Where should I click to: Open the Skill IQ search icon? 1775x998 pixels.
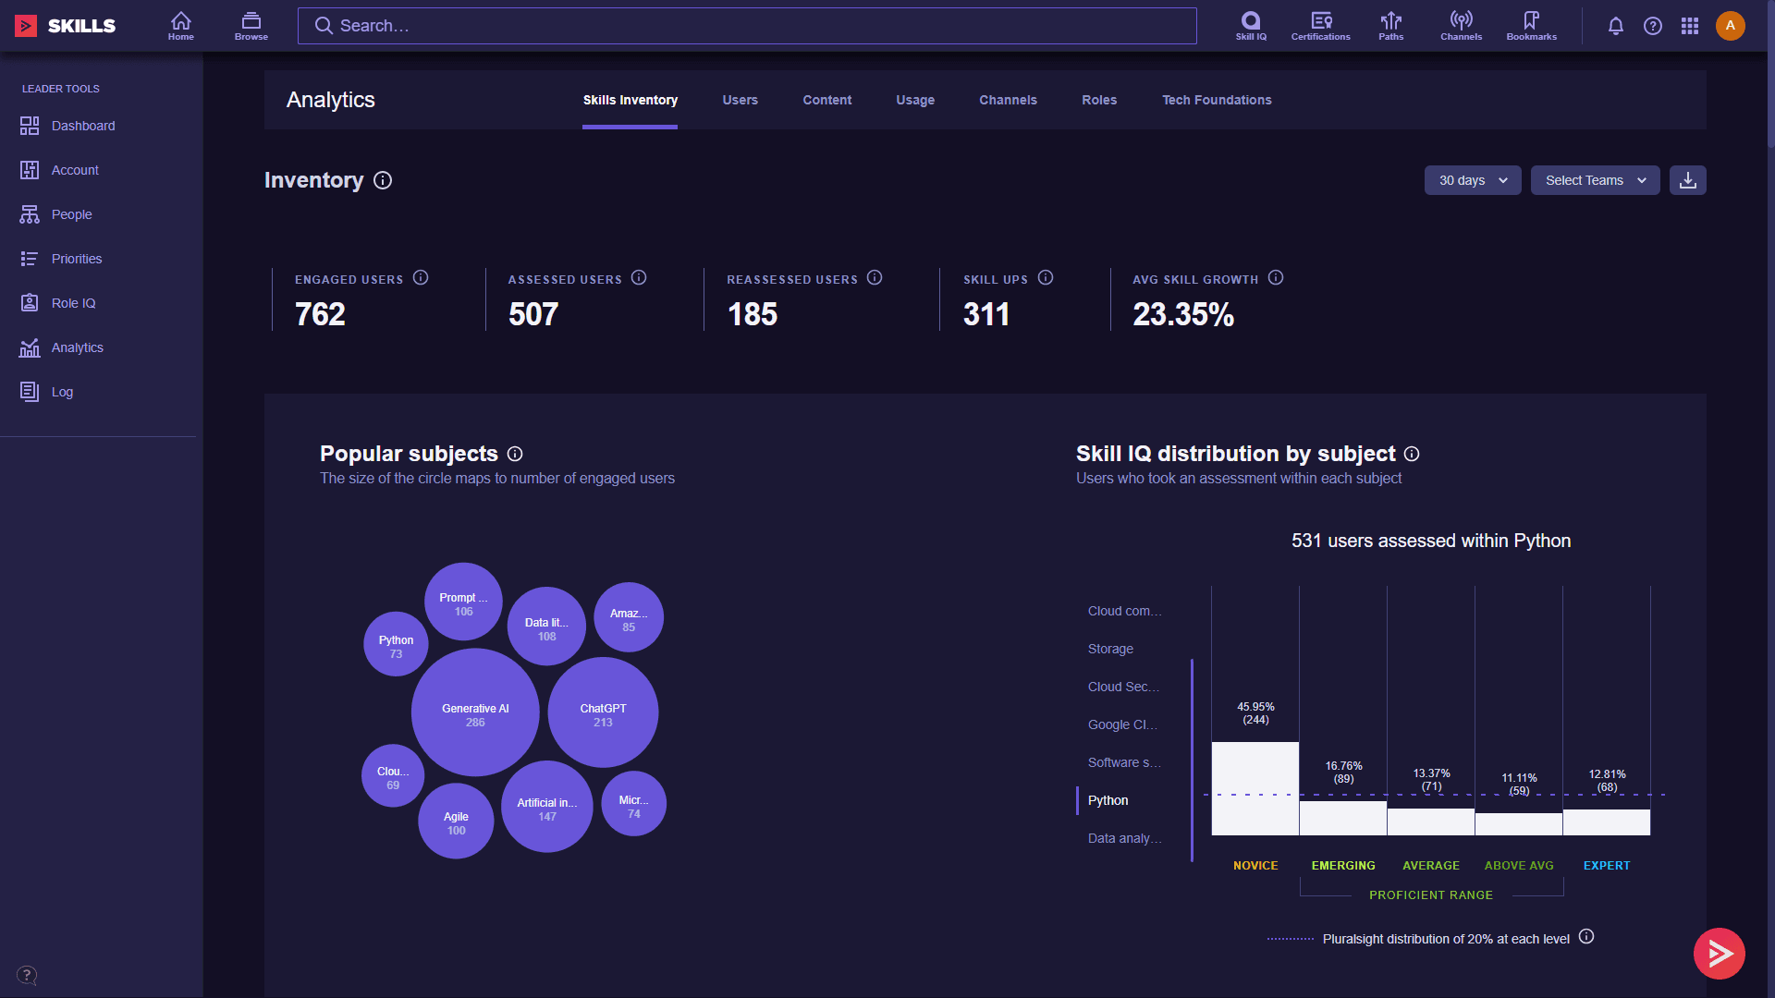click(1250, 25)
